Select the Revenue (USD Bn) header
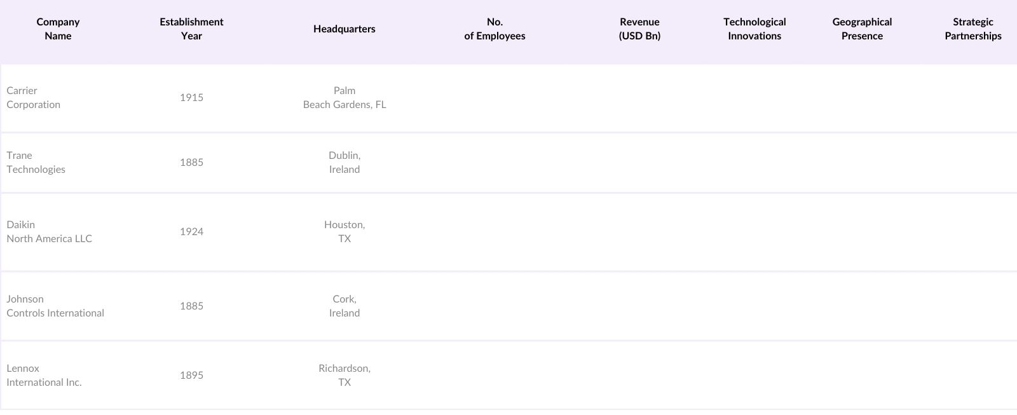1017x415 pixels. click(x=639, y=29)
